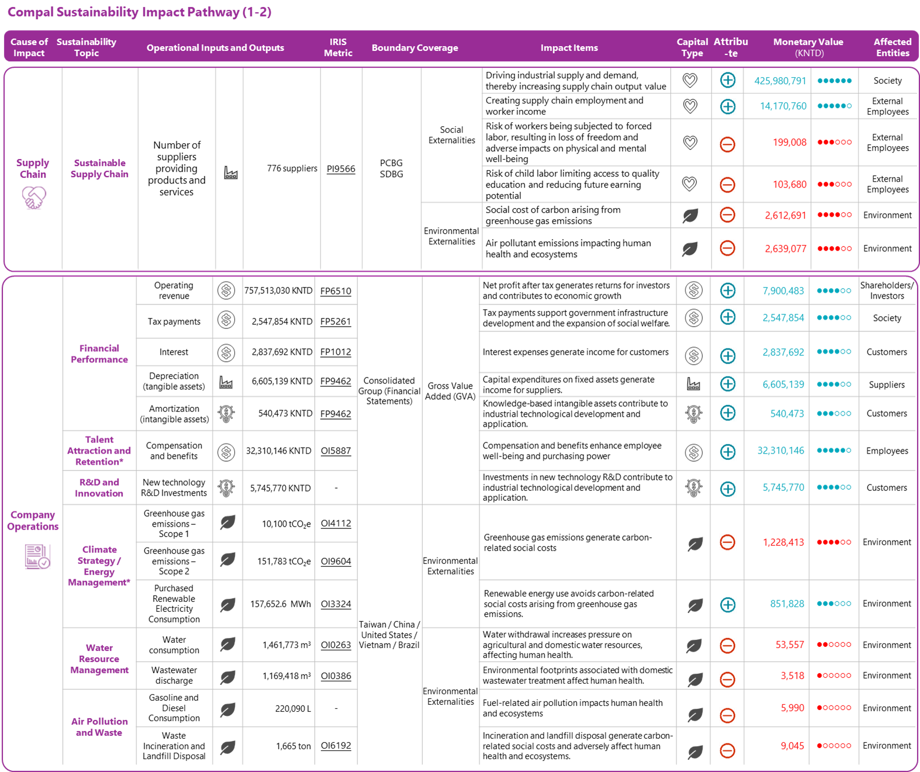Click the leaf icon for social cost of carbon
Screen dimensions: 920x772
tap(690, 216)
